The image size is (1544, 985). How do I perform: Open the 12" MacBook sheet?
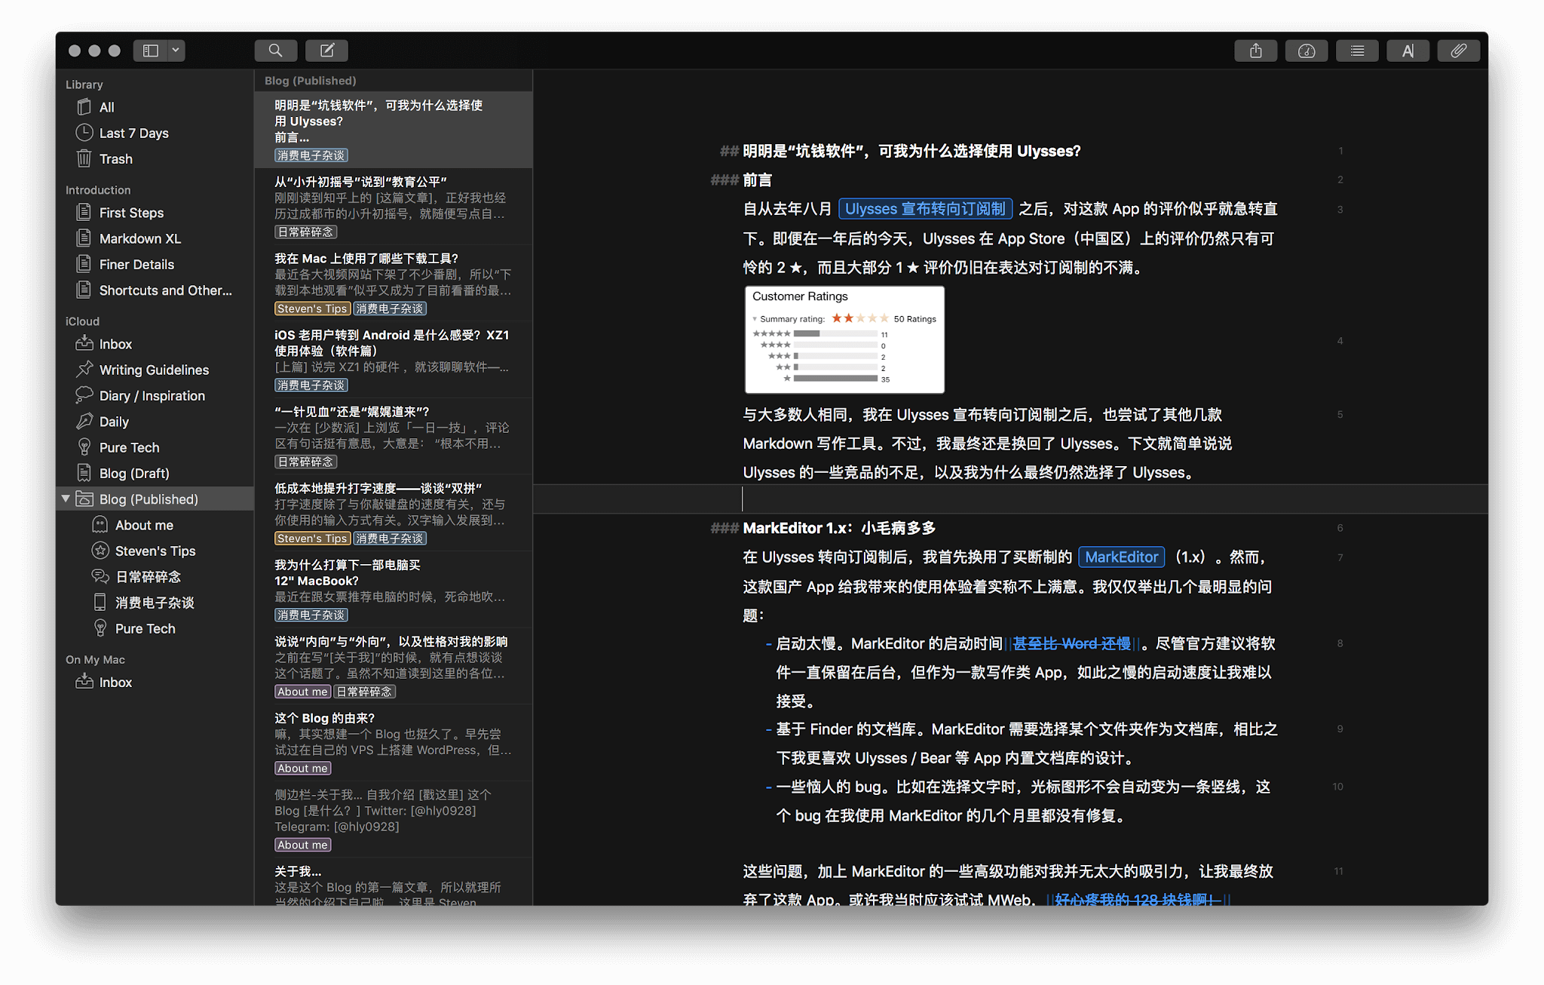[394, 589]
